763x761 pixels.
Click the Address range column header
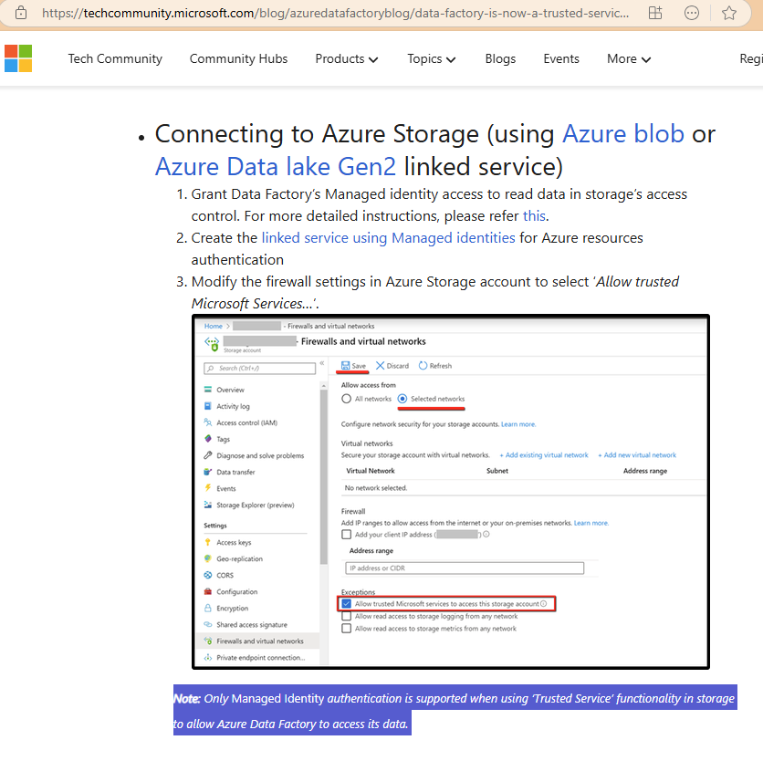[644, 471]
